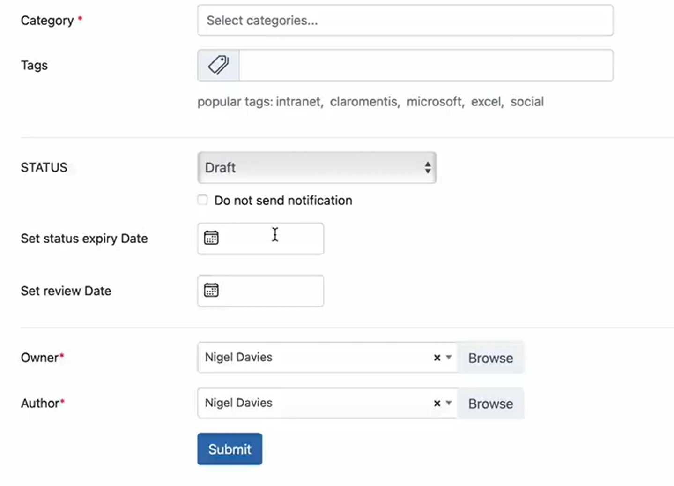Select the popular tag claromentis
The height and width of the screenshot is (486, 674).
click(x=363, y=102)
